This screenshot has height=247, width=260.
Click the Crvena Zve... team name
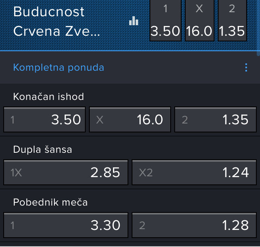56,32
